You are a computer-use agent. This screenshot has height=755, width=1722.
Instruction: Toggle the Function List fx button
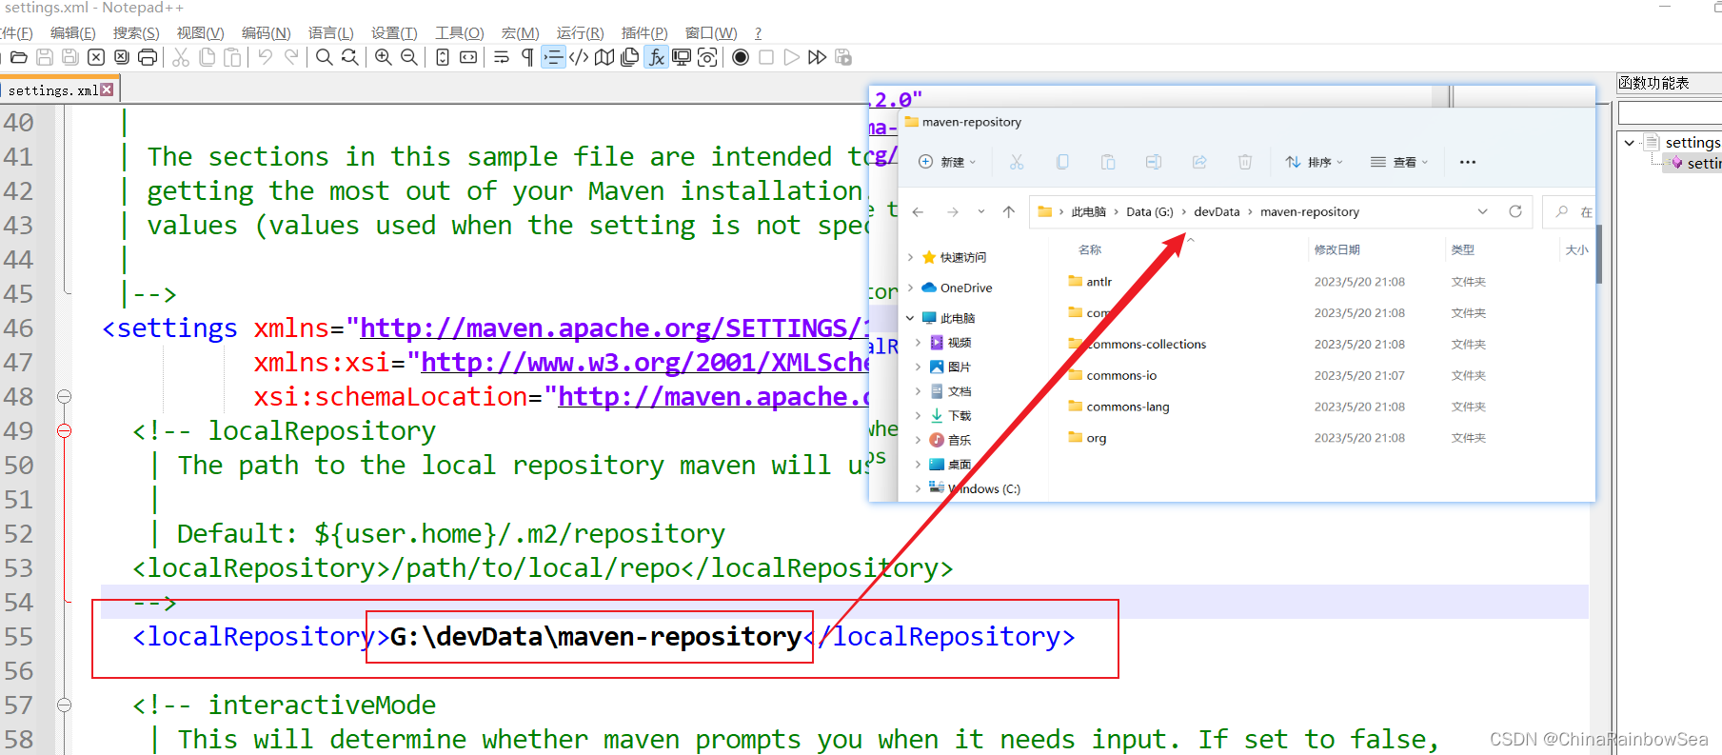[x=657, y=57]
